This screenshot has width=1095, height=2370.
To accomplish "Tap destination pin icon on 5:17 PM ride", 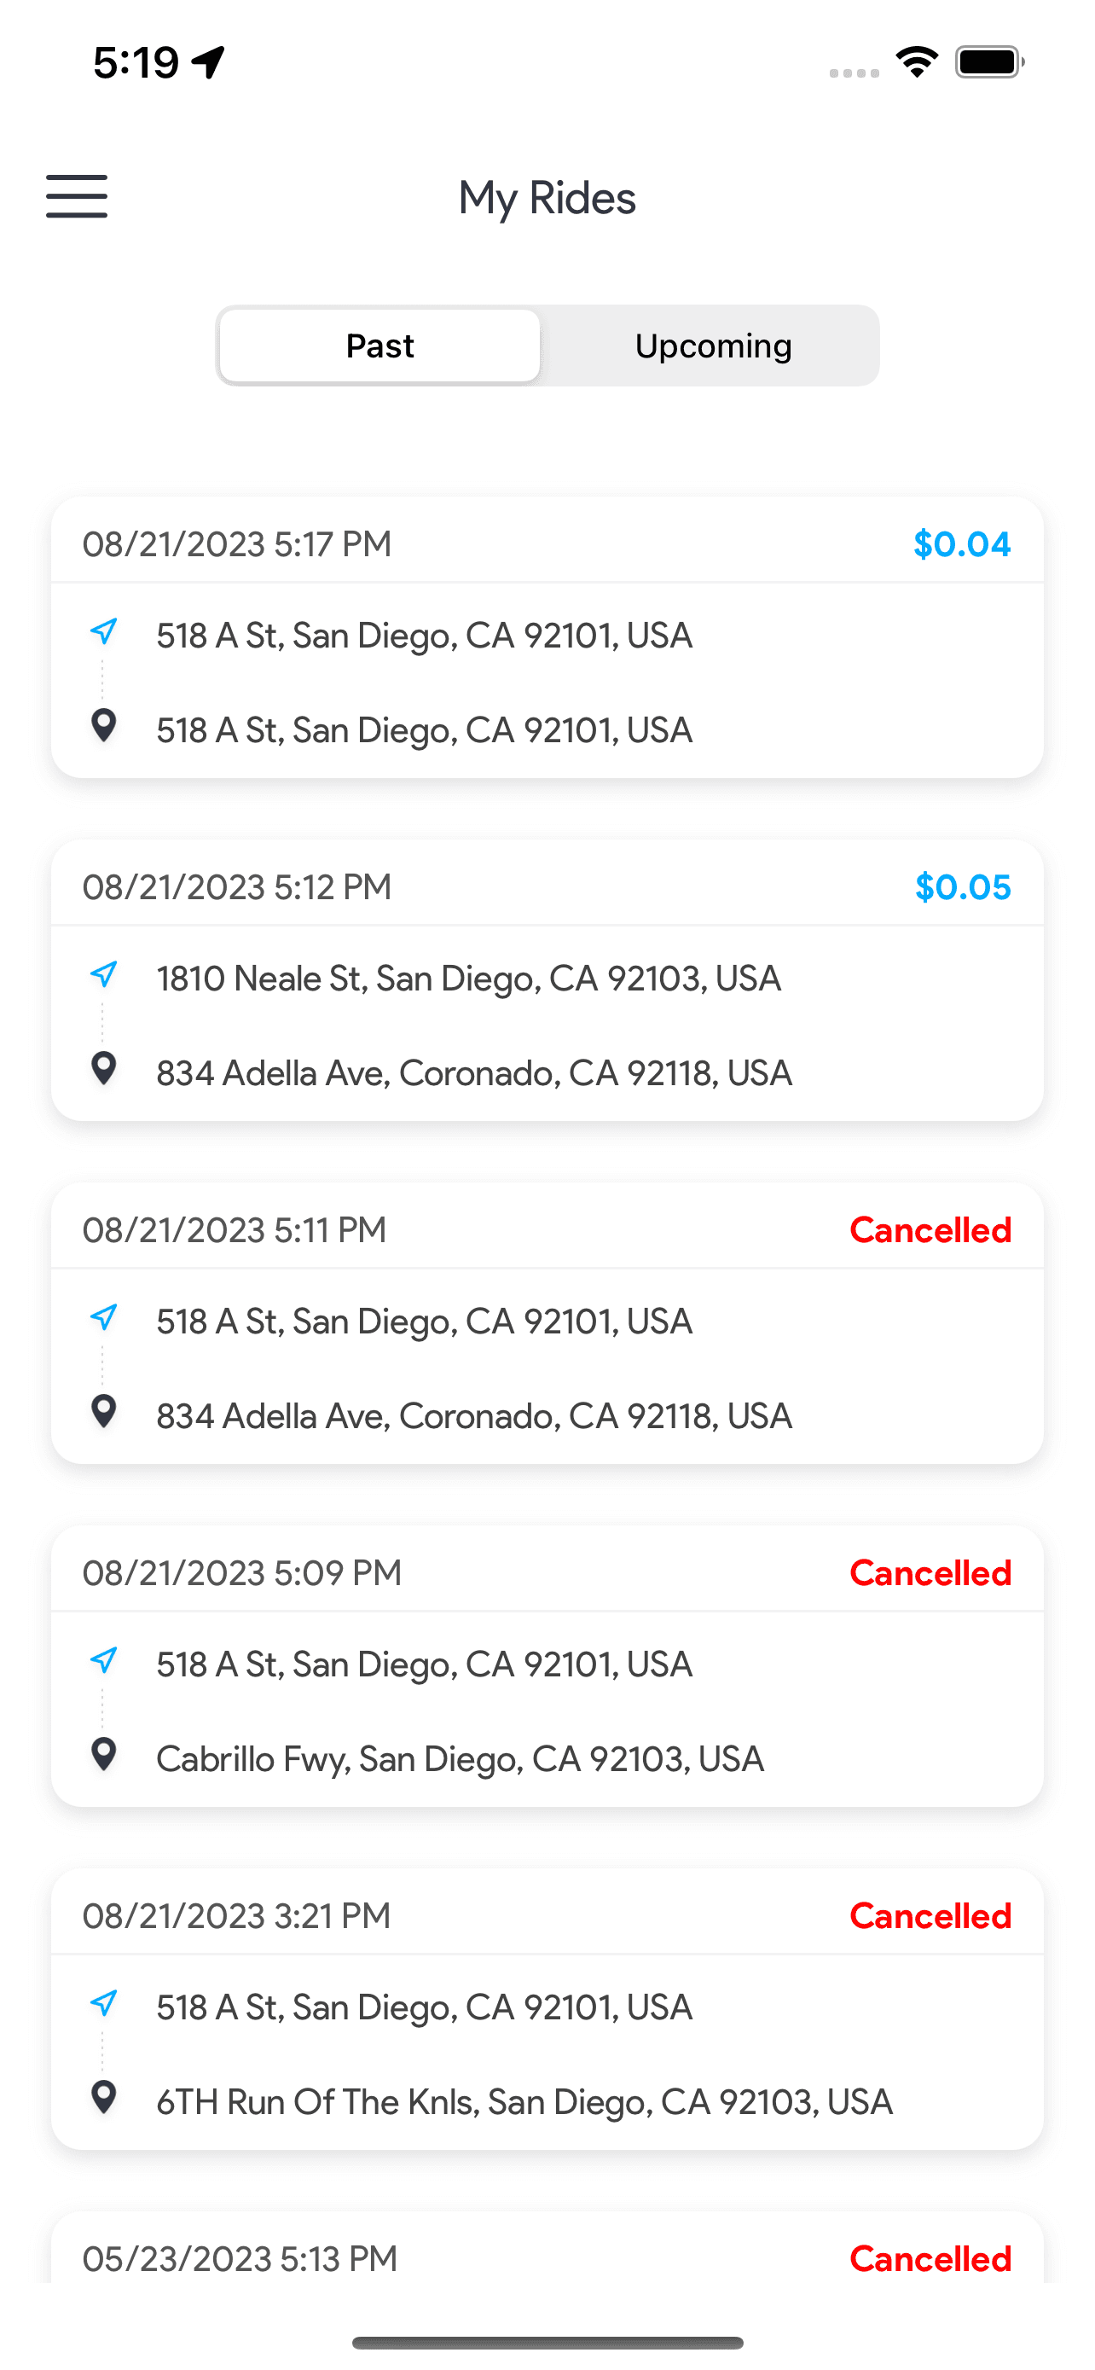I will pos(104,726).
